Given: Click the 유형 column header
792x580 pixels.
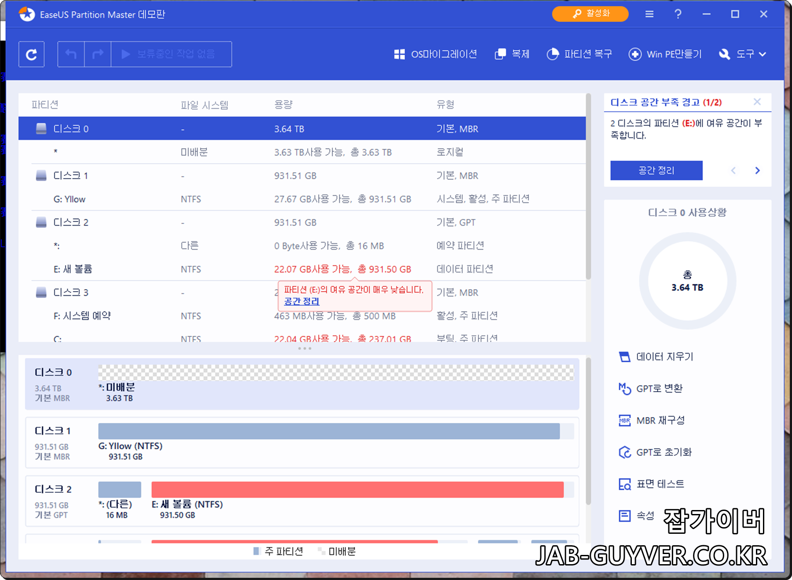Looking at the screenshot, I should coord(445,105).
